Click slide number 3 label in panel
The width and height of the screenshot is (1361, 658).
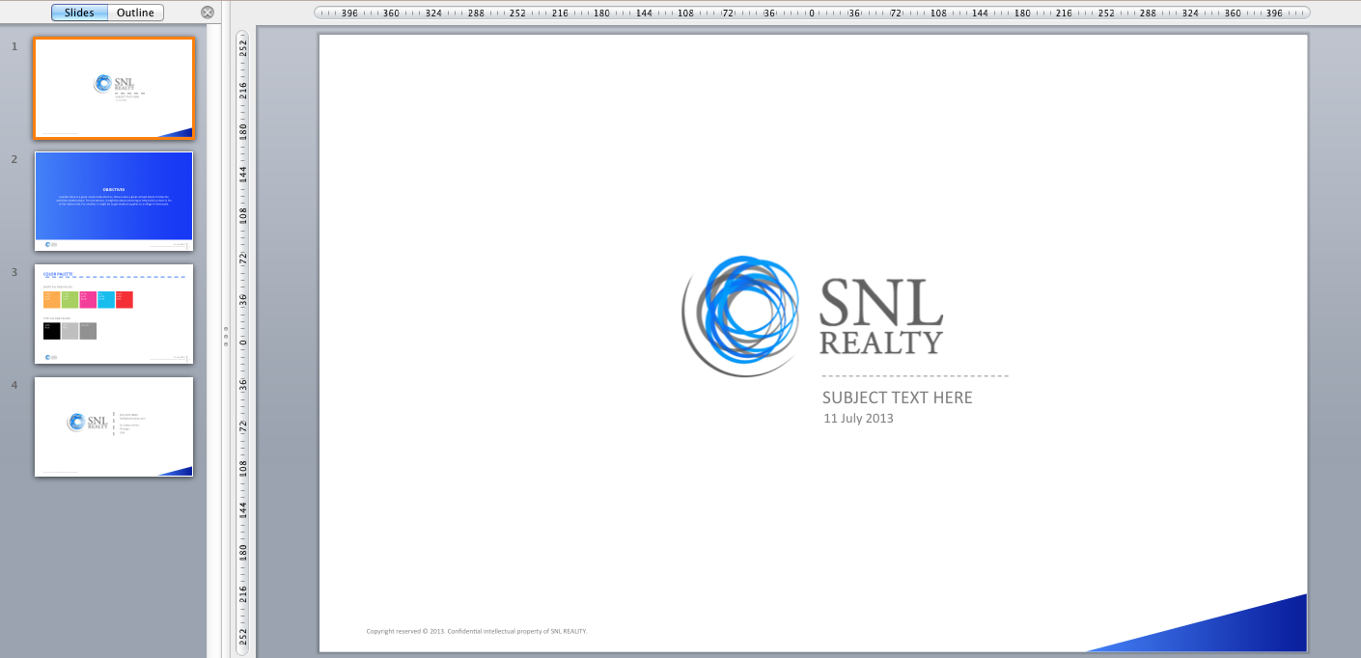point(14,272)
